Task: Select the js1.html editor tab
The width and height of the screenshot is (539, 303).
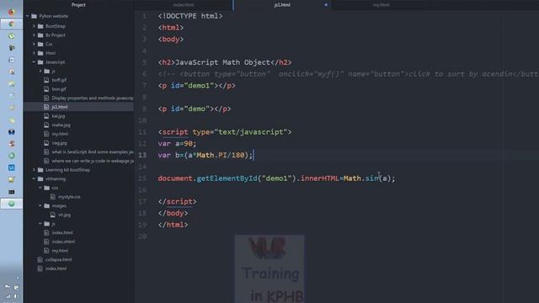Action: 282,5
